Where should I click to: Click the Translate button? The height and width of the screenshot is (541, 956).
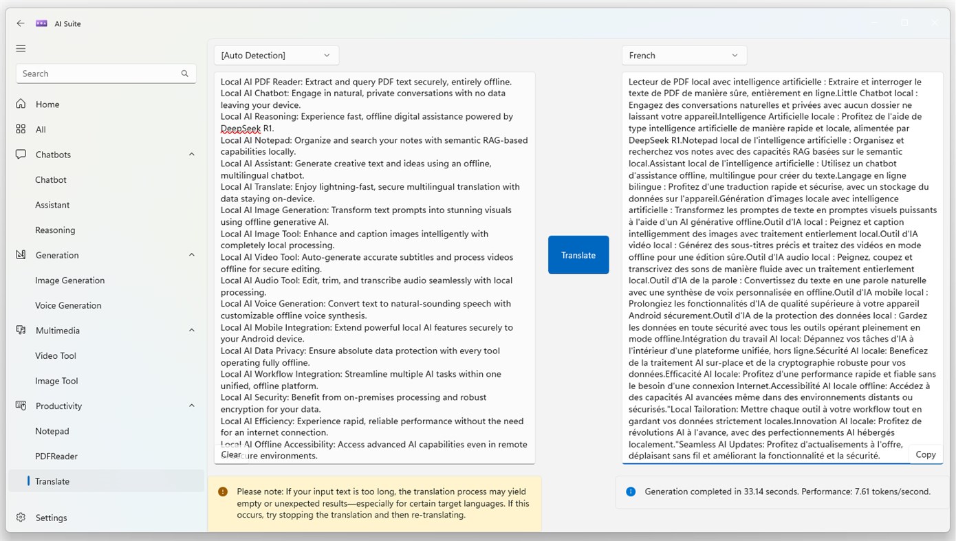(x=578, y=254)
